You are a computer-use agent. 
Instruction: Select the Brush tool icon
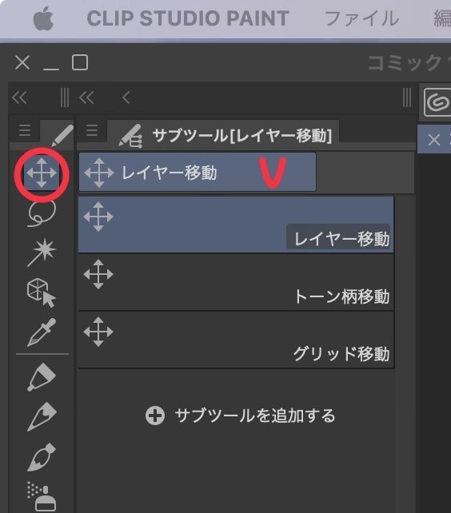[42, 457]
